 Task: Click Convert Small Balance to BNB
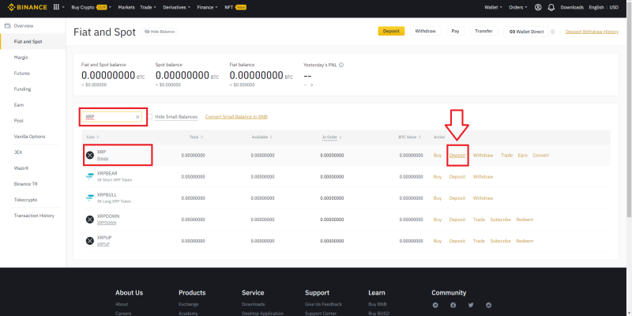(236, 117)
